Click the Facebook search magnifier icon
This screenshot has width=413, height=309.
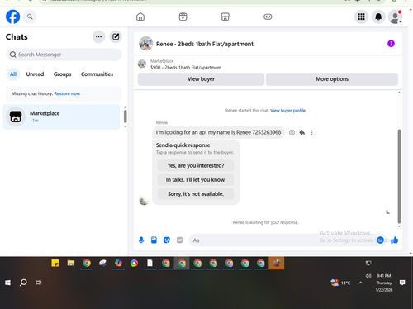click(x=30, y=17)
